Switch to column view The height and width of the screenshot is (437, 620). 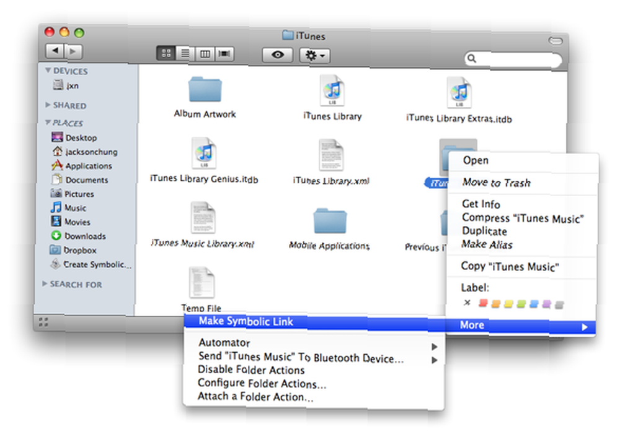pyautogui.click(x=205, y=54)
